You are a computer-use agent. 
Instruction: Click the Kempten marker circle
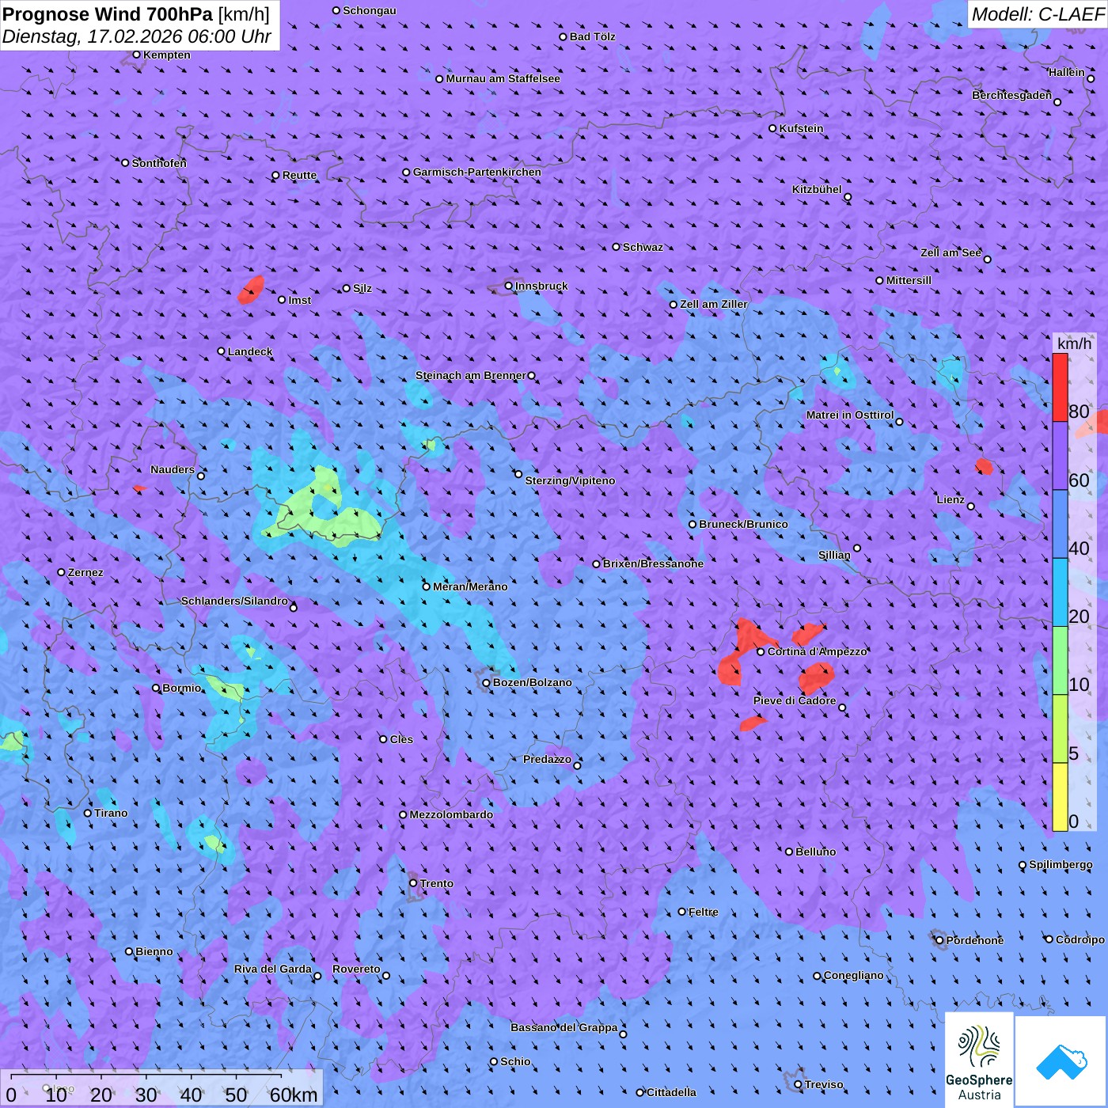[x=137, y=55]
